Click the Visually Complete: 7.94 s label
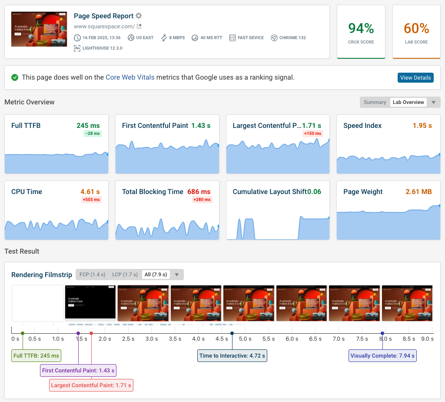The height and width of the screenshot is (402, 445). tap(382, 356)
